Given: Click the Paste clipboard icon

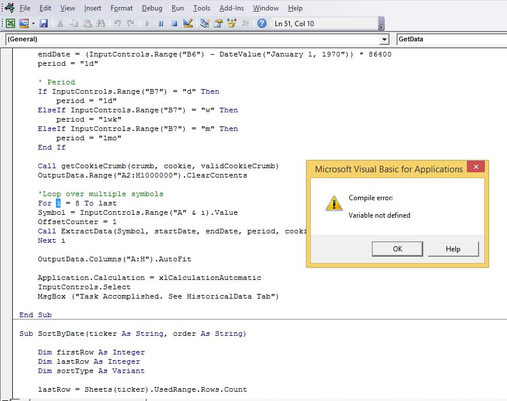Looking at the screenshot, I should click(x=87, y=23).
